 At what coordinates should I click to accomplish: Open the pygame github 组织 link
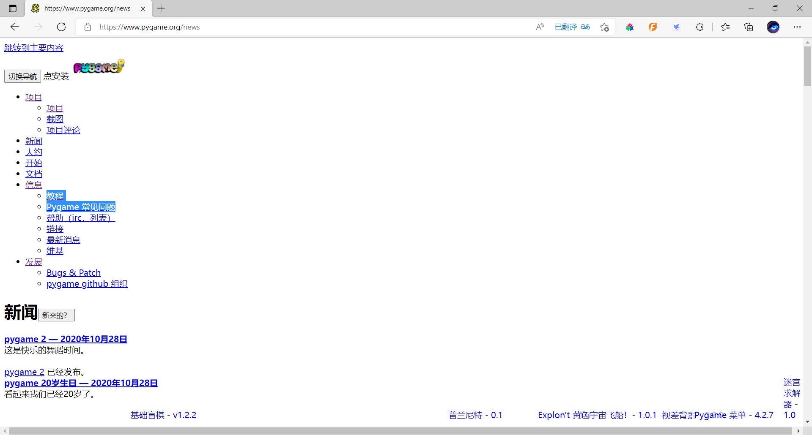(x=87, y=284)
